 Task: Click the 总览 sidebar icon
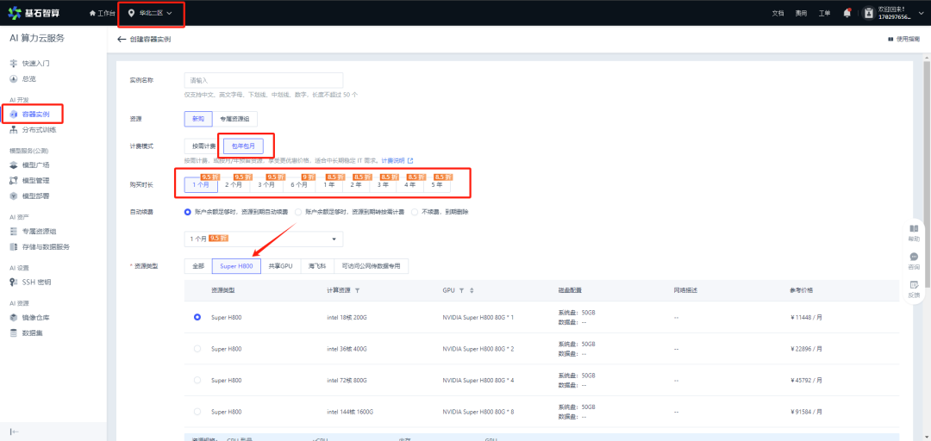click(x=14, y=78)
